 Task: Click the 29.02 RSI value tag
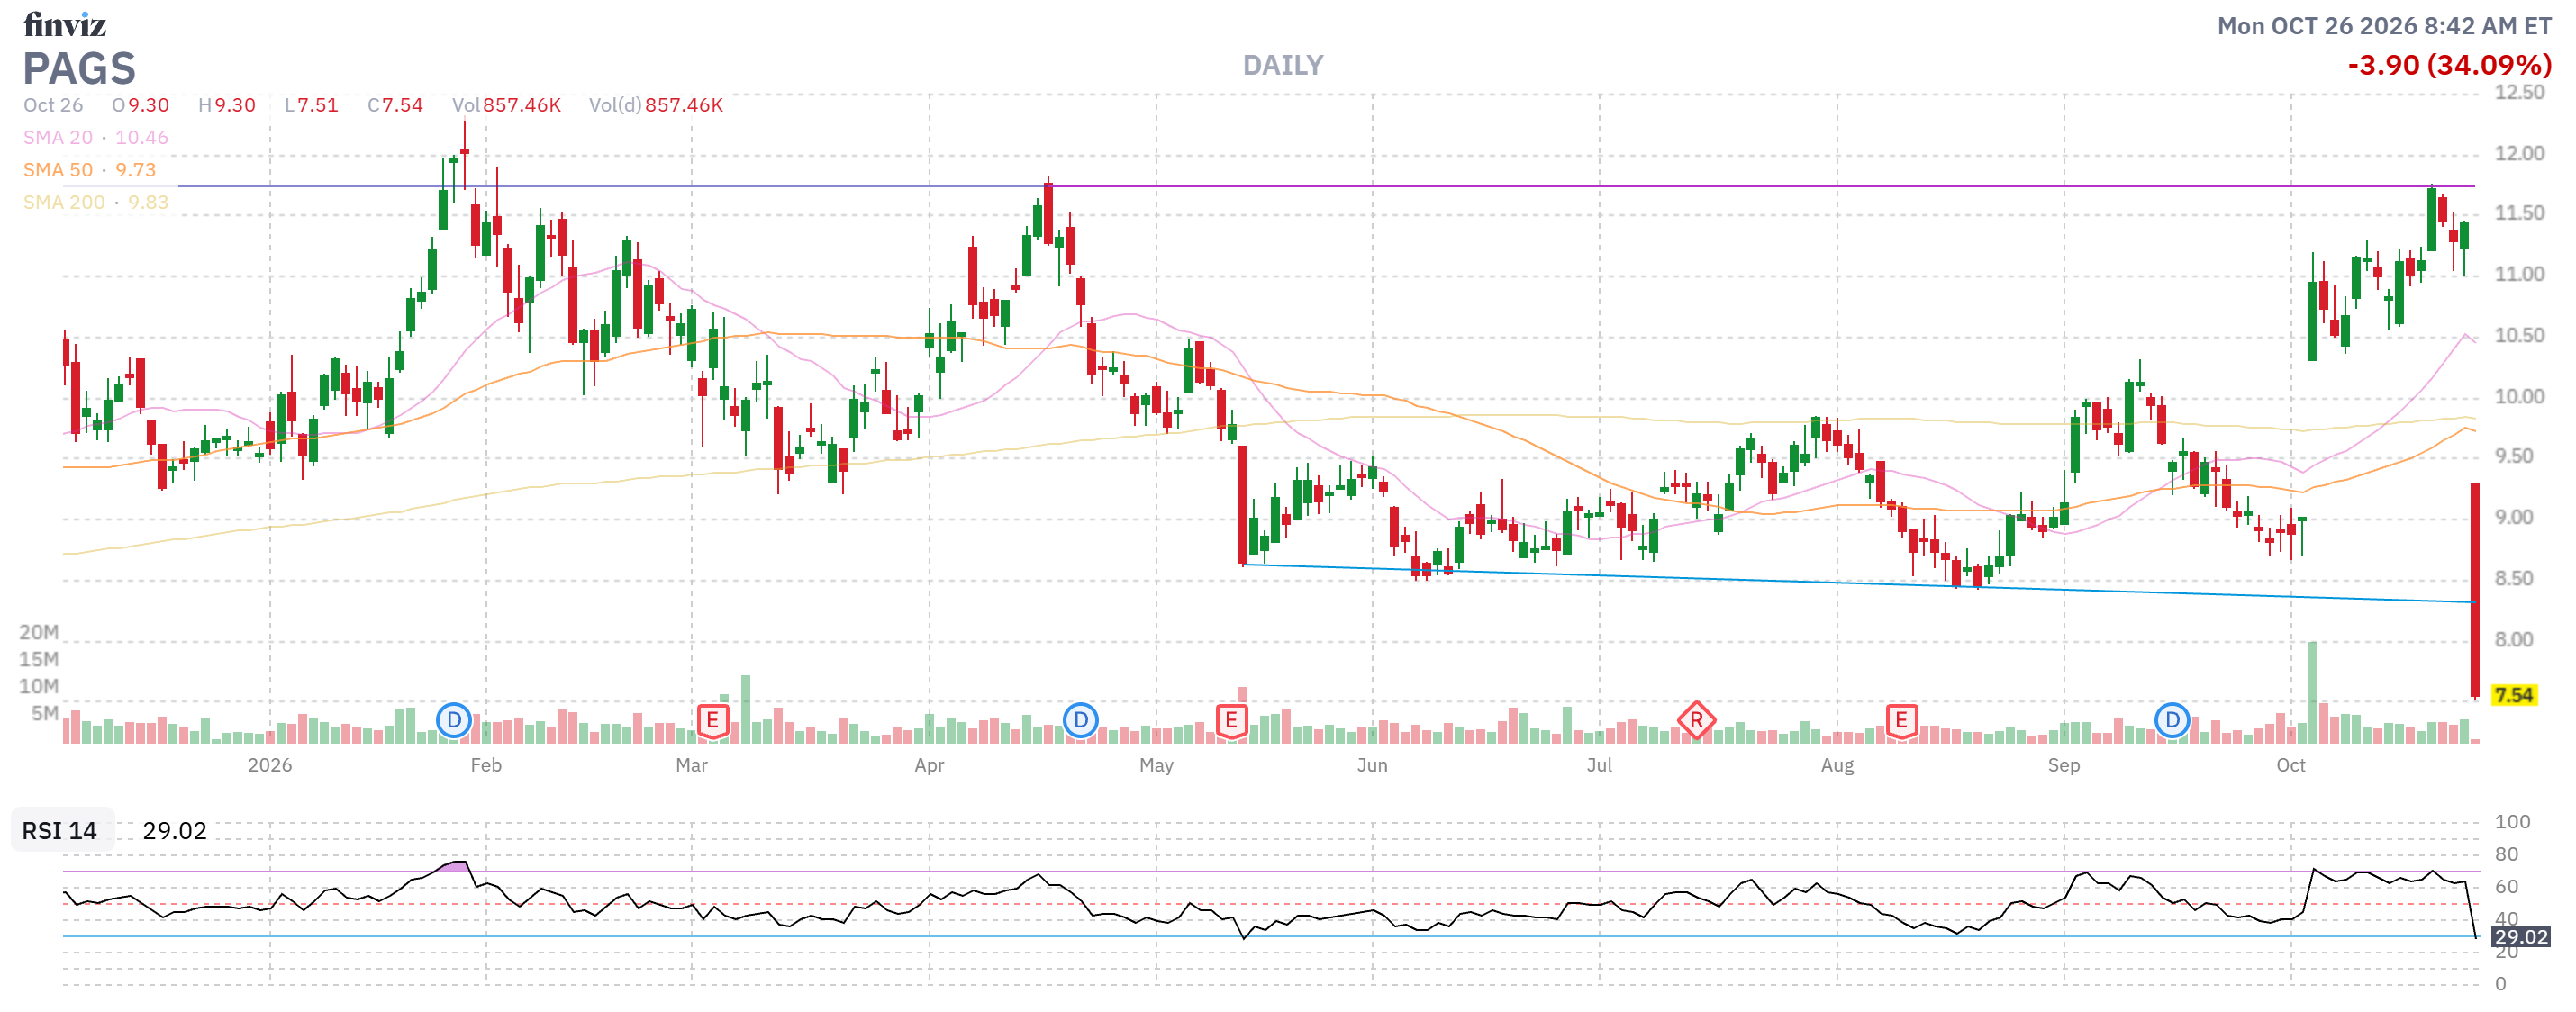click(2520, 936)
